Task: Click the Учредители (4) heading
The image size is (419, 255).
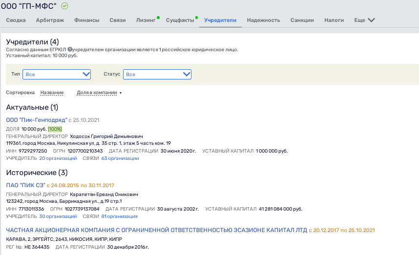Action: [32, 42]
